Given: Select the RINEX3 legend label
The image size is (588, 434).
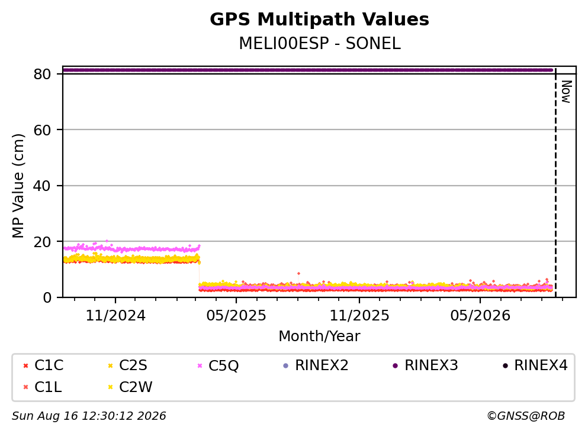Looking at the screenshot, I should (431, 365).
